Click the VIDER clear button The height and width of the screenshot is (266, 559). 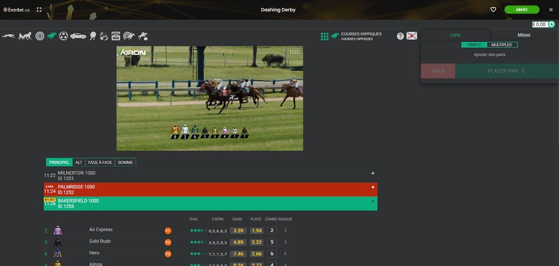click(x=438, y=71)
